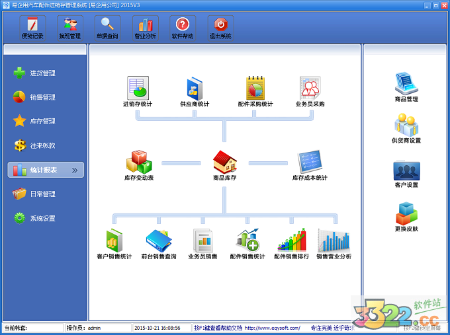Click the 操作员: admin status field
The image size is (450, 335).
coord(99,328)
